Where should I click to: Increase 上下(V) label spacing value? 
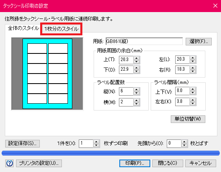pos(192,89)
